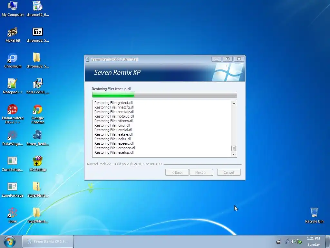
Task: Select last log line 'Restoring File: iesetup.dll'
Action: pos(114,152)
